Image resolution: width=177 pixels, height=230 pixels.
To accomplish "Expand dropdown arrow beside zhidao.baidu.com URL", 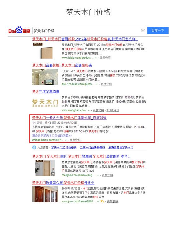I will [x=66, y=140].
